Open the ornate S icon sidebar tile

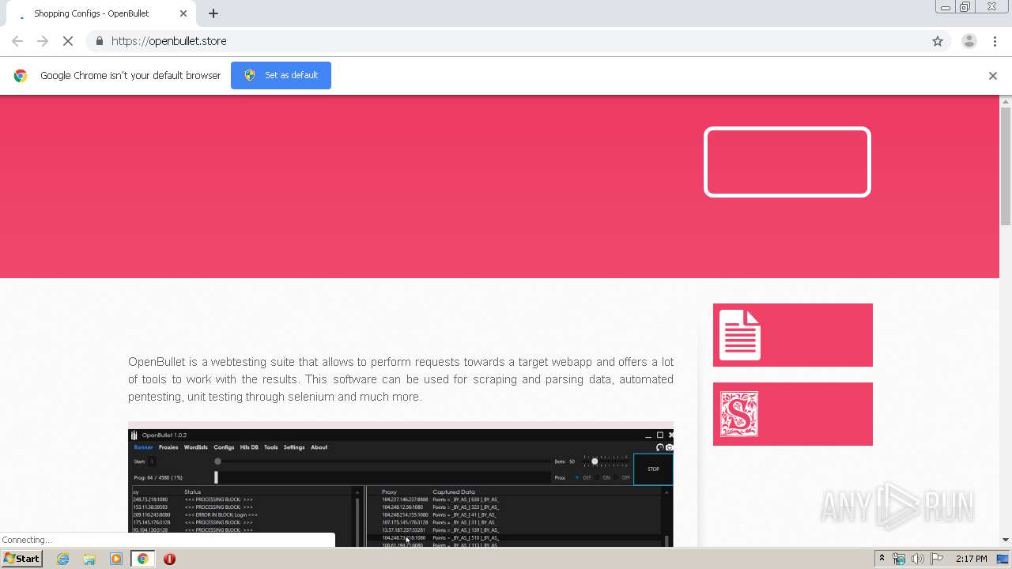point(793,414)
